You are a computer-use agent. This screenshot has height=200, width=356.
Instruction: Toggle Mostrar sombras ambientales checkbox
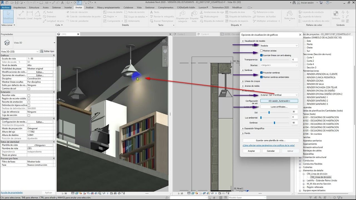(x=261, y=77)
